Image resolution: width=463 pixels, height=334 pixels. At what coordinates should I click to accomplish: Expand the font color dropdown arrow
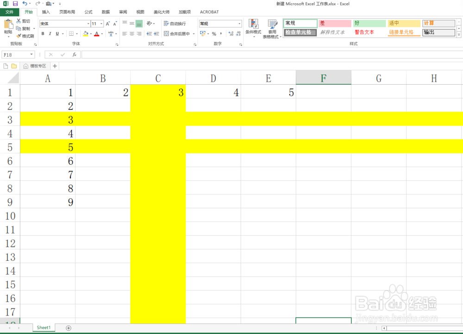click(x=102, y=34)
